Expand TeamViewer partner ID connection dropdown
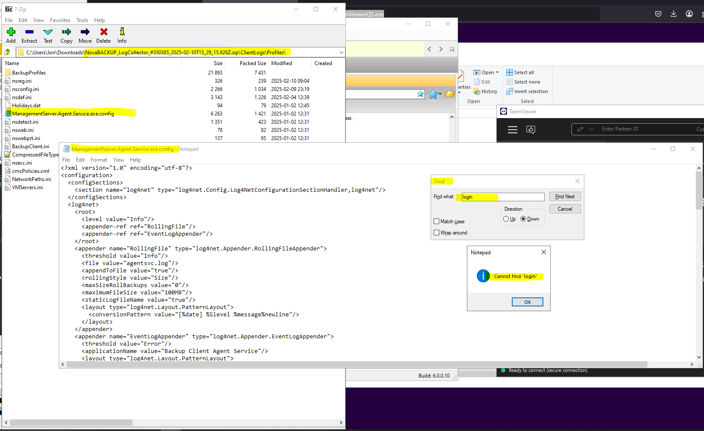This screenshot has width=704, height=431. 591,129
